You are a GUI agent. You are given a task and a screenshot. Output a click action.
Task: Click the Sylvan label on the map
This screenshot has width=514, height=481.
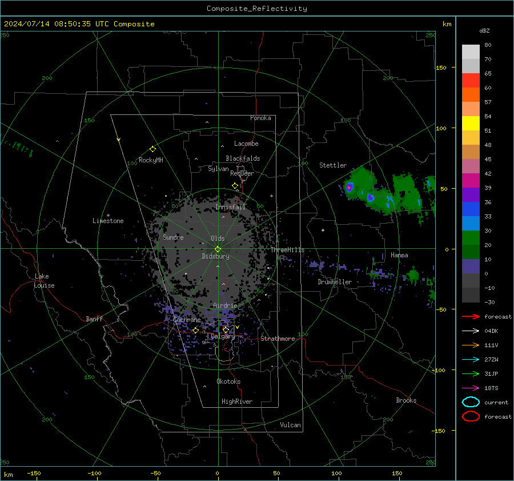[x=218, y=169]
